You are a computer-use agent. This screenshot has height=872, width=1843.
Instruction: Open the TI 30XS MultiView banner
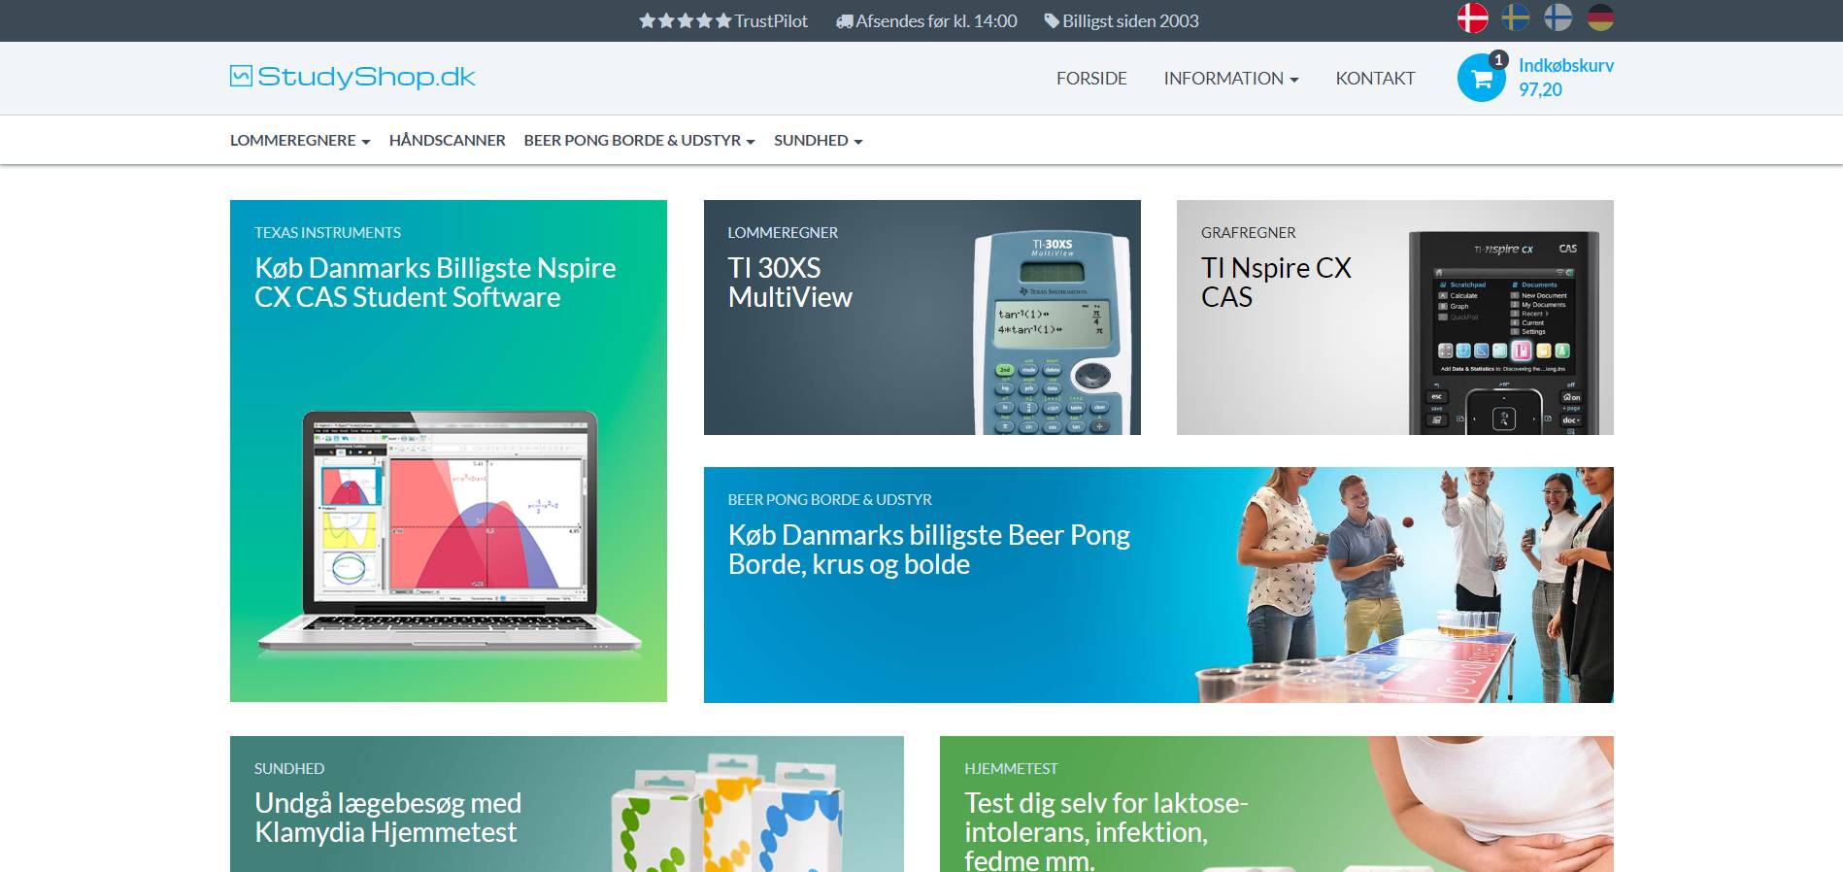coord(921,318)
